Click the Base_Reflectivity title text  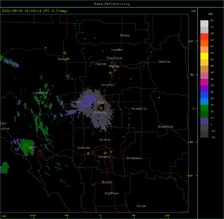[x=112, y=4]
